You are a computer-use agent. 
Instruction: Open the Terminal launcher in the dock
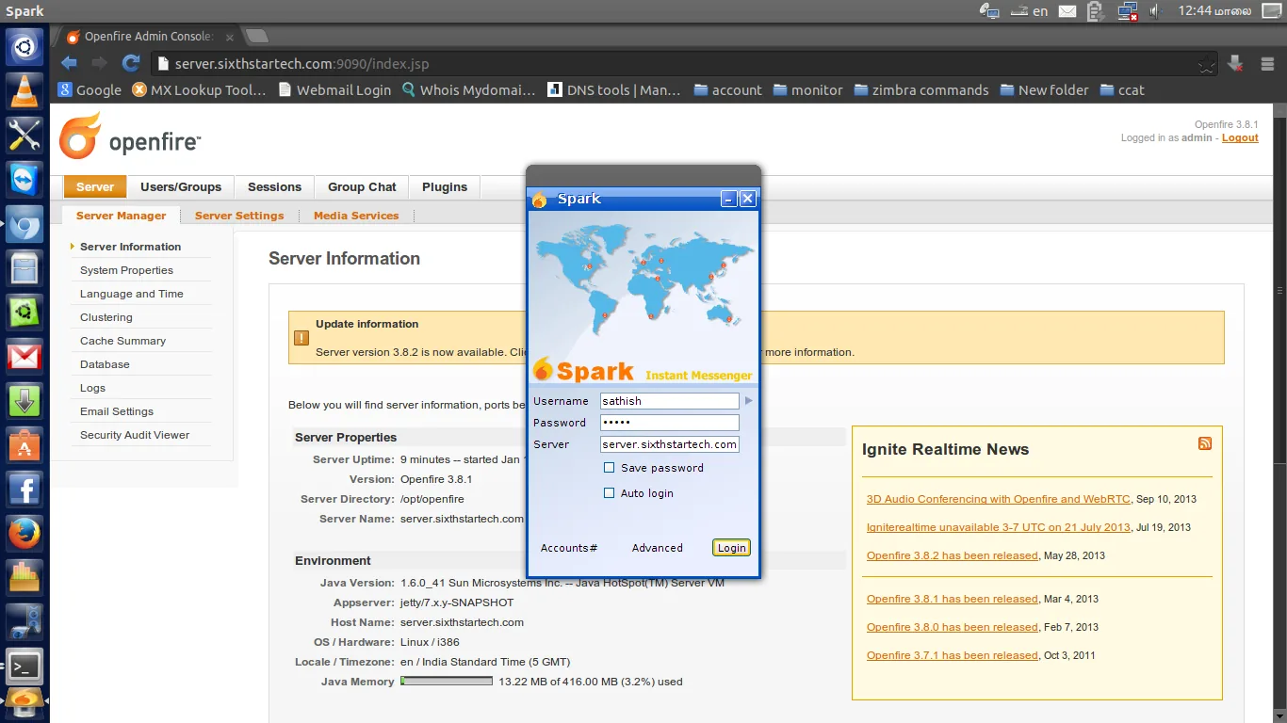coord(24,667)
